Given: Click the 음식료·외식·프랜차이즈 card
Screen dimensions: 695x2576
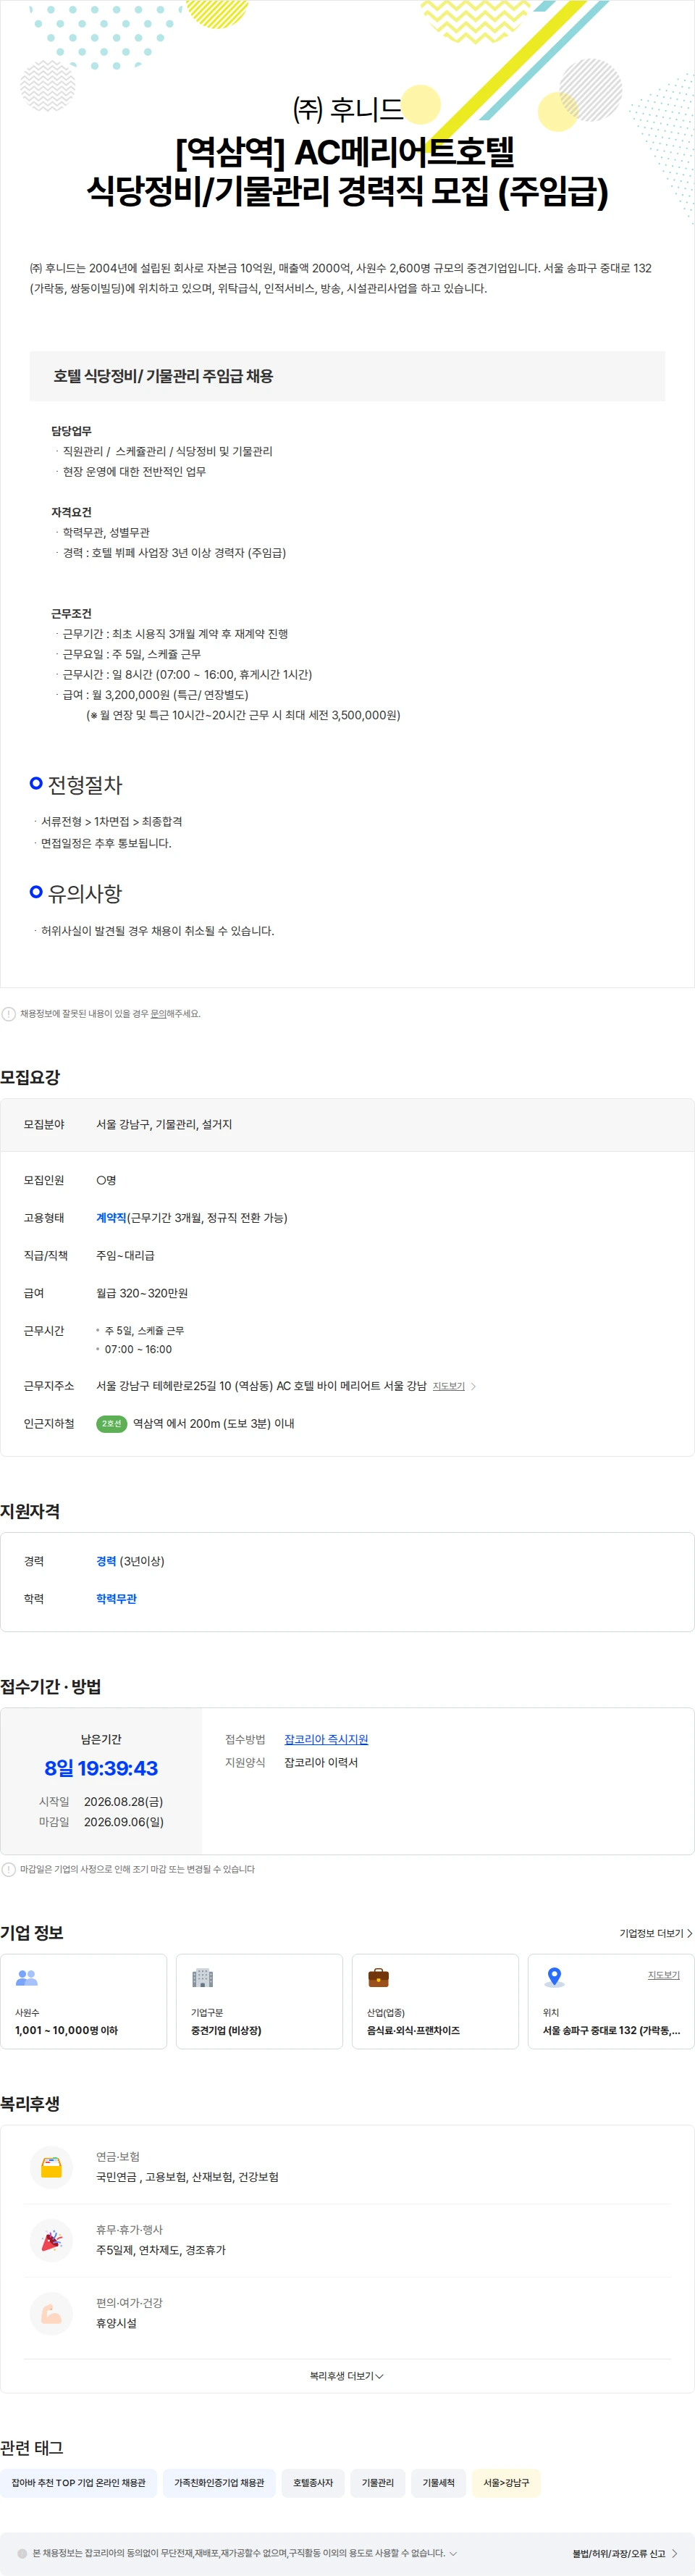Looking at the screenshot, I should [x=435, y=2001].
